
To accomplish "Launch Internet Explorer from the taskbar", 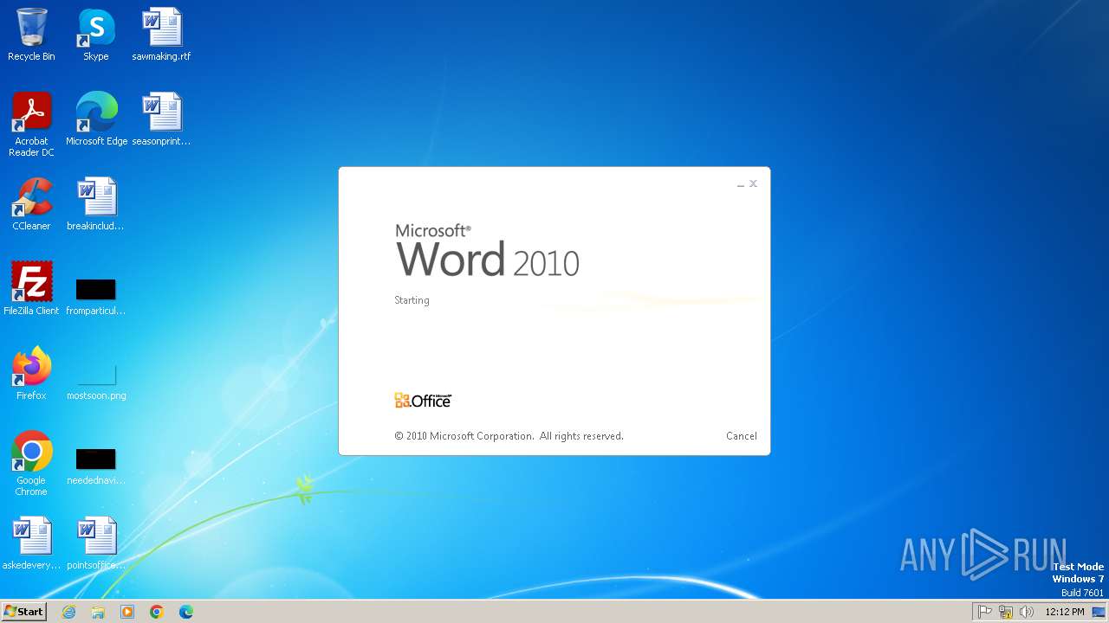I will pyautogui.click(x=68, y=612).
